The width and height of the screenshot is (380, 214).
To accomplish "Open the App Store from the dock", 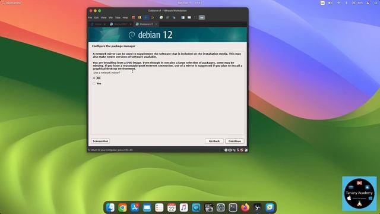I will click(x=135, y=207).
